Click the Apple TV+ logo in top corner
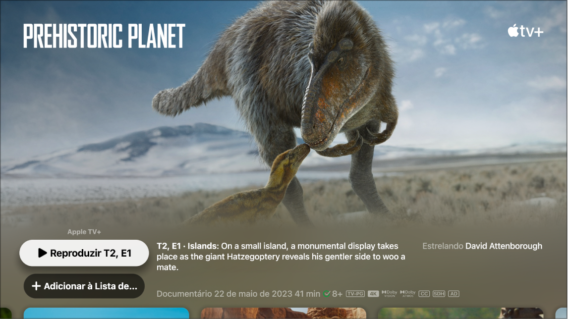This screenshot has height=319, width=568. click(525, 32)
